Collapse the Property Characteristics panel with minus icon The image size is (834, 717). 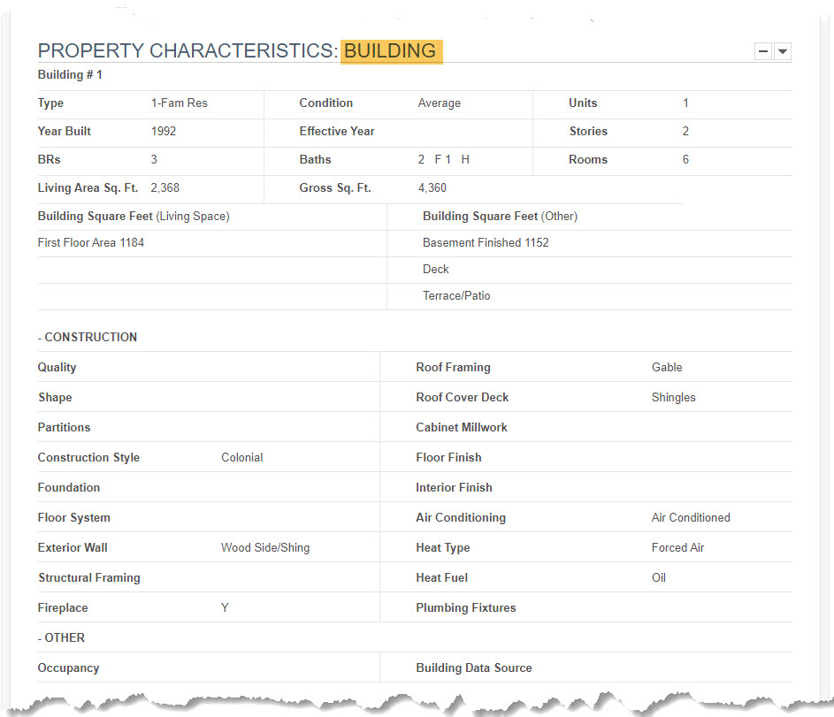[763, 51]
